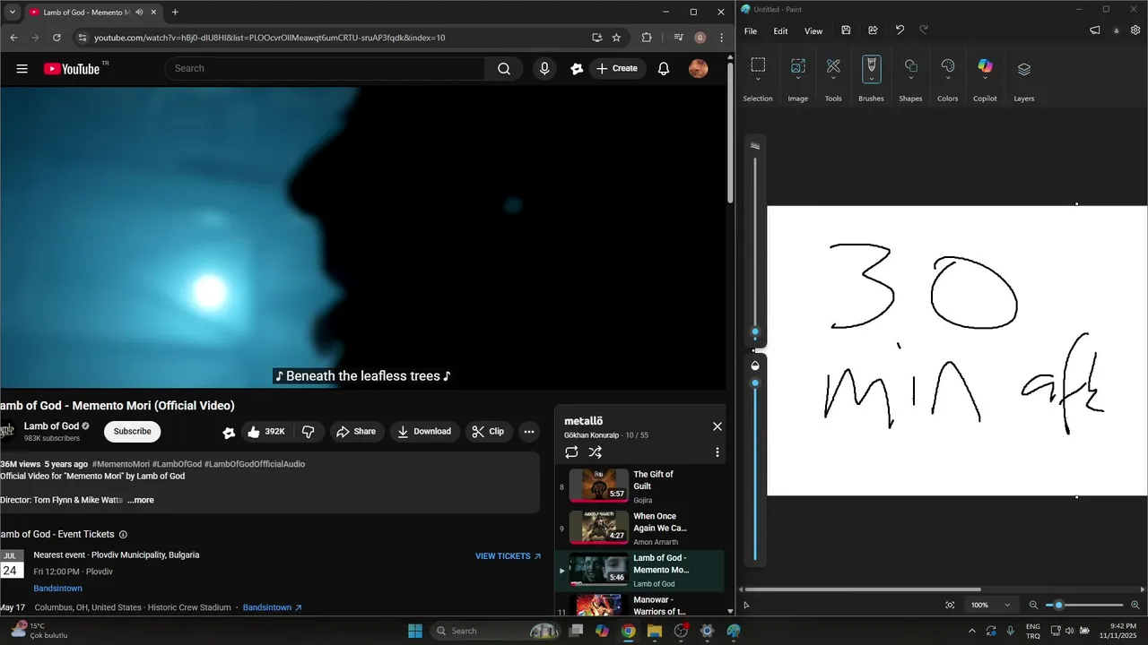Mute the Lamb of God tab audio
Screen dimensions: 1148x645
click(x=139, y=13)
